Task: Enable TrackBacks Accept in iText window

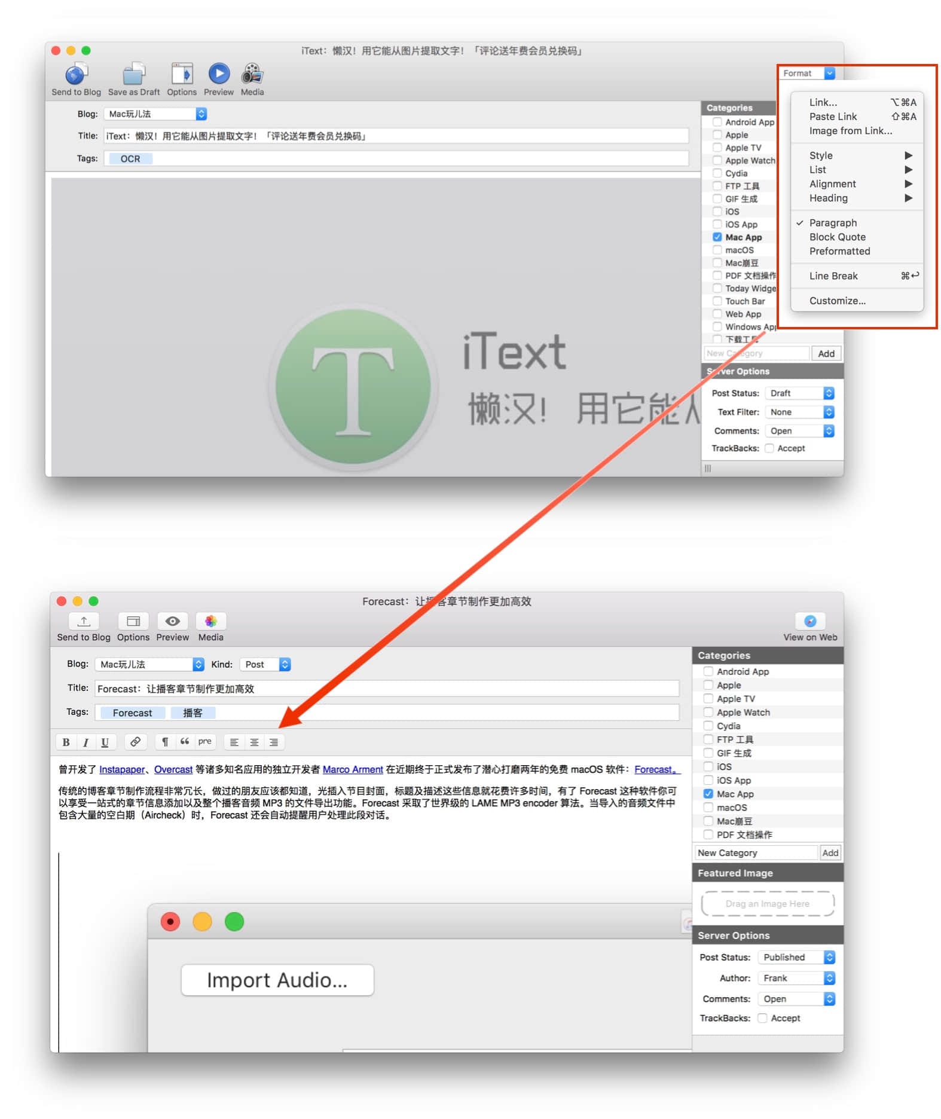Action: click(769, 448)
